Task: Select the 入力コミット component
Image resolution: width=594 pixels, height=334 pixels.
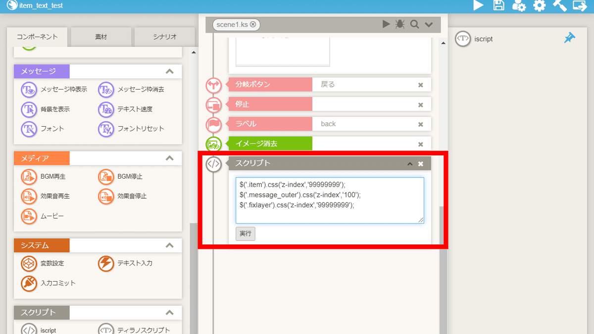Action: point(49,283)
